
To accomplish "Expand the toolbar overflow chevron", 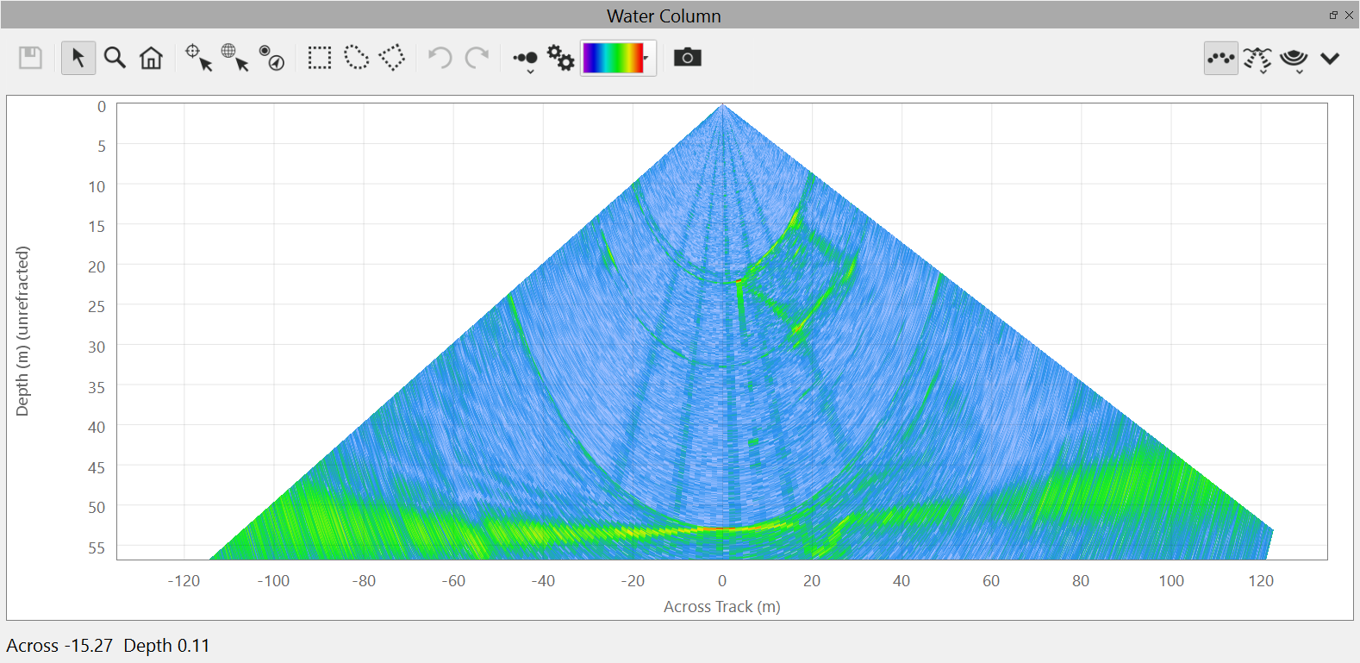I will 1330,59.
